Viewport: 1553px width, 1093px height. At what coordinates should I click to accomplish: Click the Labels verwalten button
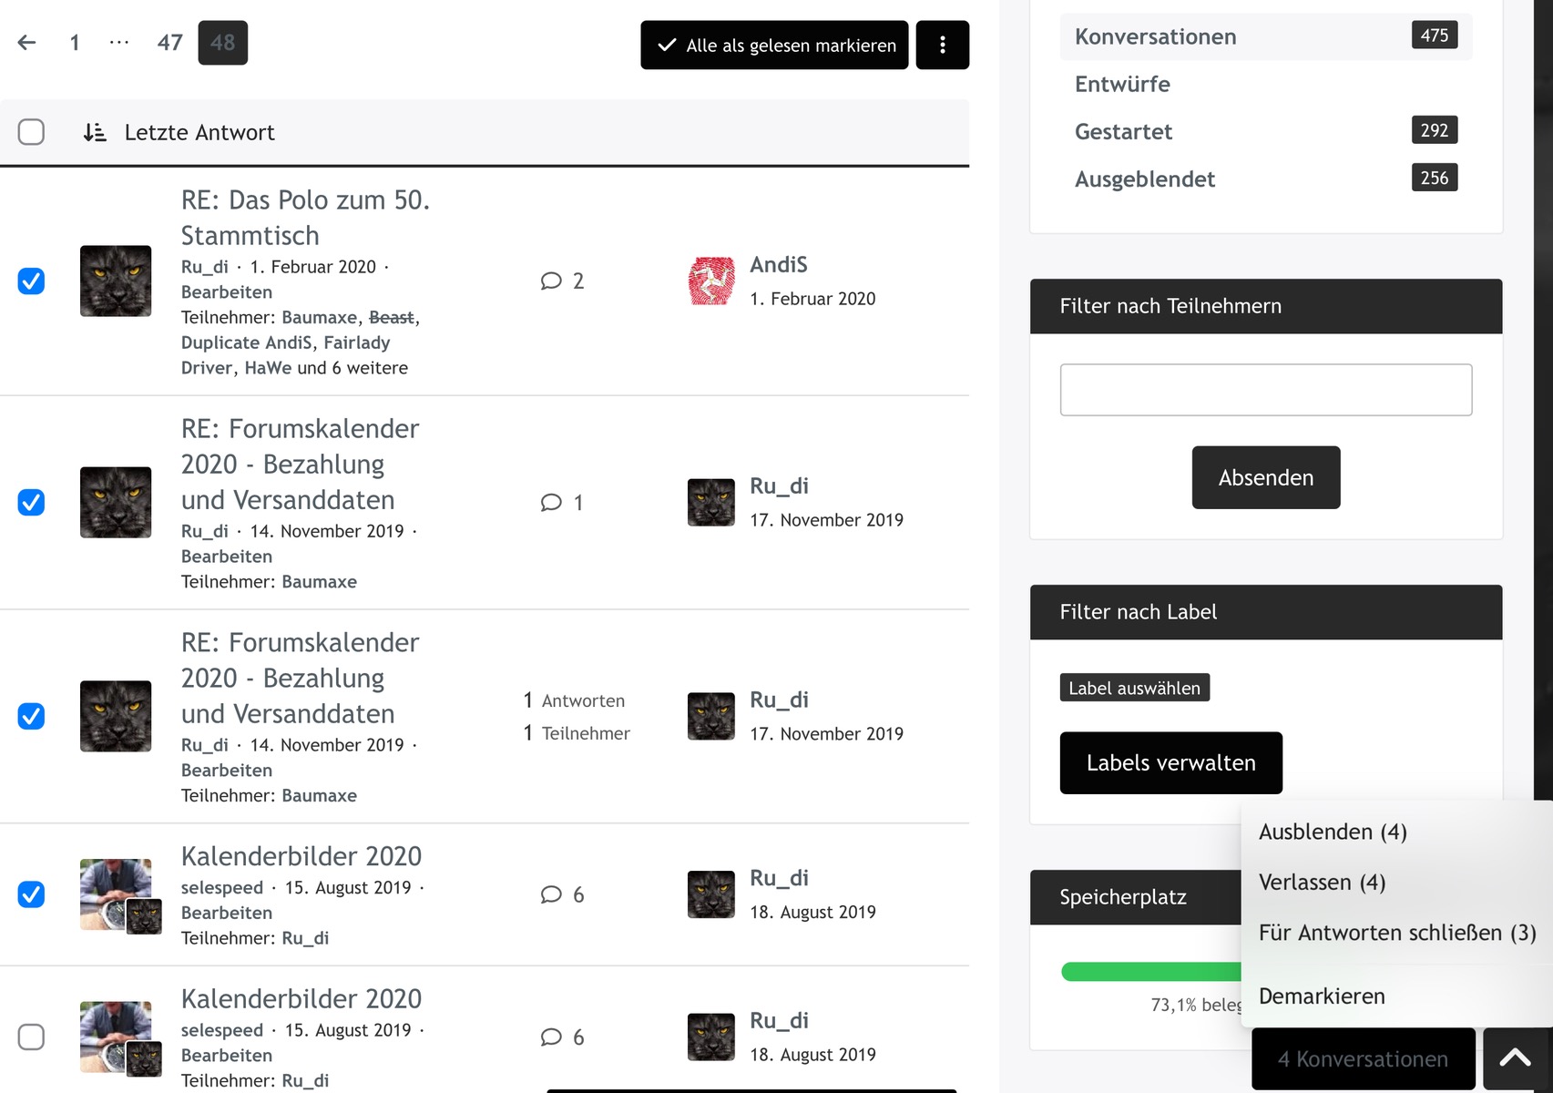(1170, 763)
